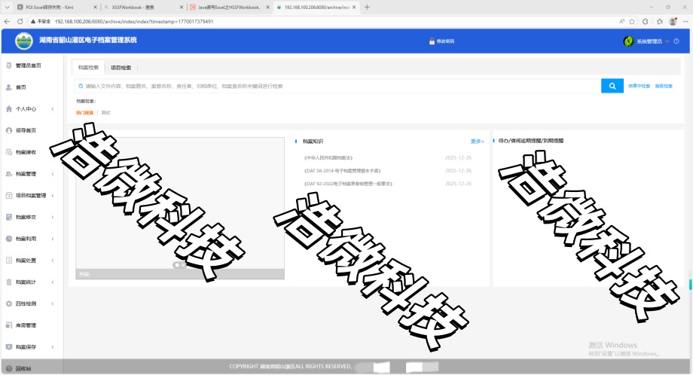Click the green leaf user avatar
The height and width of the screenshot is (375, 693).
coord(628,41)
